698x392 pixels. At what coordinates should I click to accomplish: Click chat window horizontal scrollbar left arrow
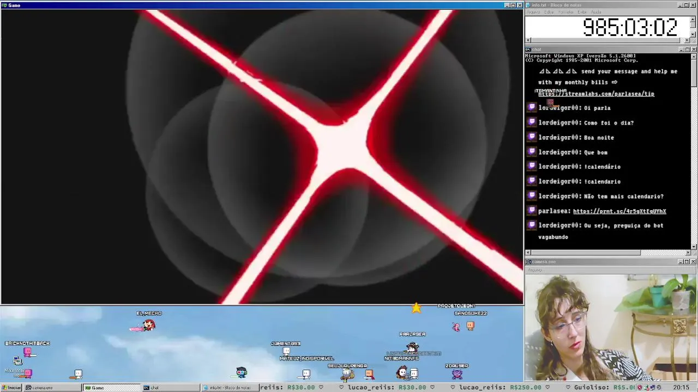[528, 253]
